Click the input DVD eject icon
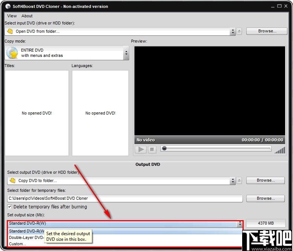 tap(240, 31)
